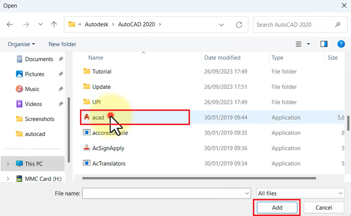Select the AcTranslators application
The width and height of the screenshot is (351, 216).
point(109,164)
